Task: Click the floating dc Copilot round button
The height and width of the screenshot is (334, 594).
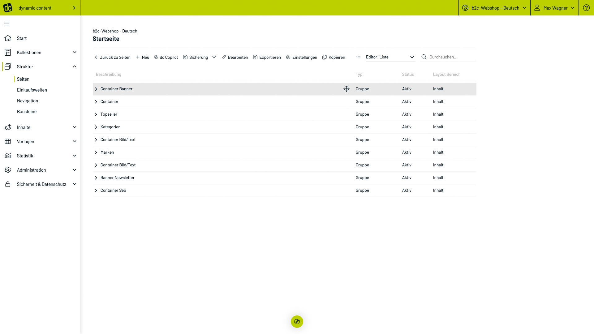Action: coord(297,322)
